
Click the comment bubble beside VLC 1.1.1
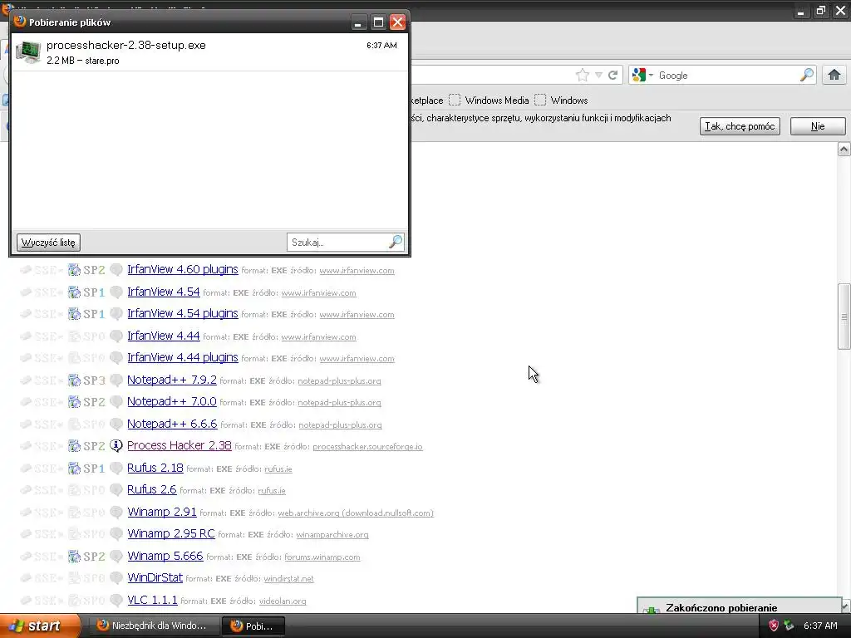[x=116, y=601]
